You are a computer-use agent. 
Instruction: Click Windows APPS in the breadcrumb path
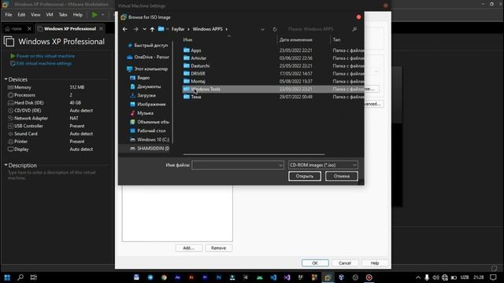point(208,29)
